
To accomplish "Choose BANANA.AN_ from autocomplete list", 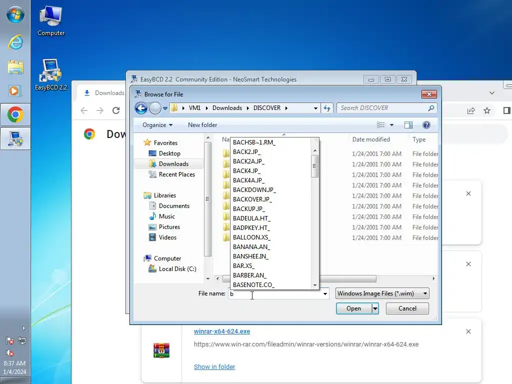I will pos(271,247).
